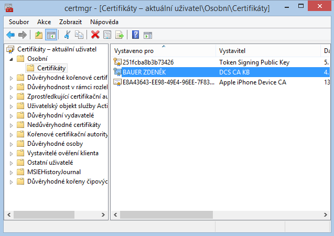Open Properties from the toolbar icon

pos(107,35)
